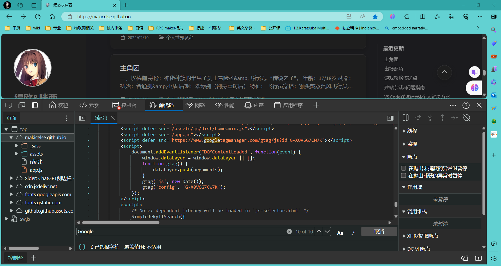Expand fonts.googleapis.com domain node
501x266 pixels.
tap(11, 194)
